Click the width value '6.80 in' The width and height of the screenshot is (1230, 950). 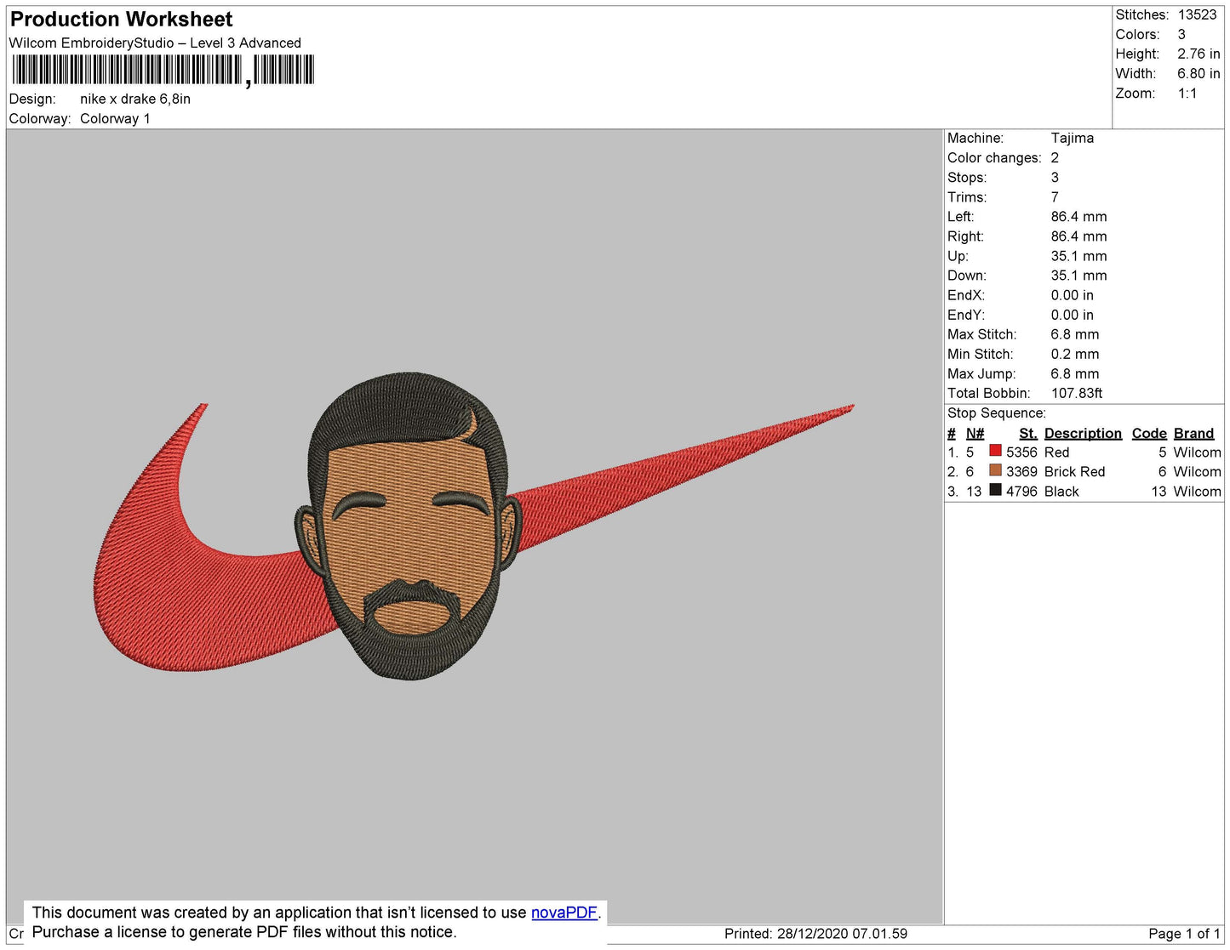[1199, 74]
